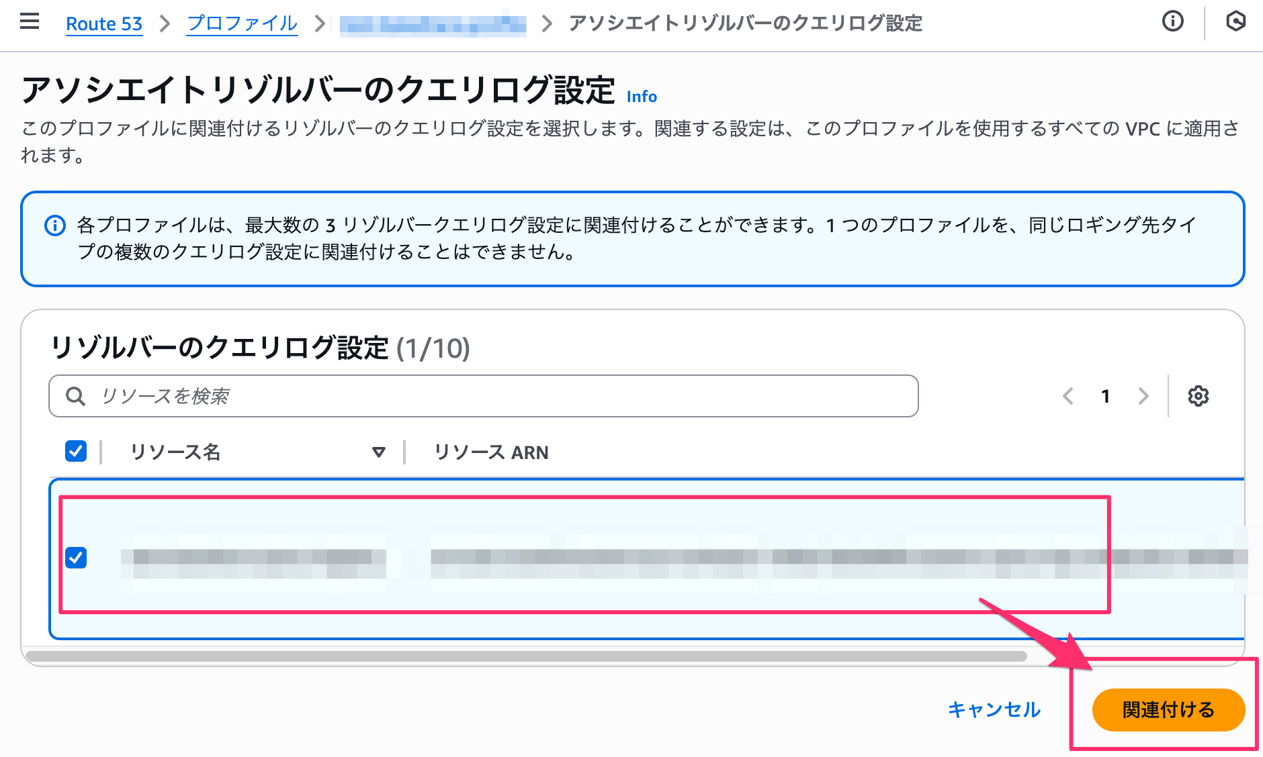Click the hexagon icon in top-right corner

(1235, 22)
